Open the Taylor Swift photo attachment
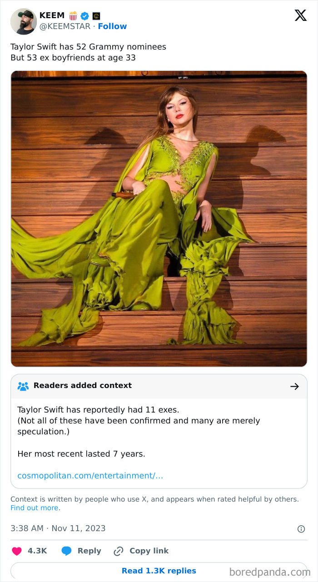Viewport: 318px width, 582px height. pyautogui.click(x=159, y=218)
